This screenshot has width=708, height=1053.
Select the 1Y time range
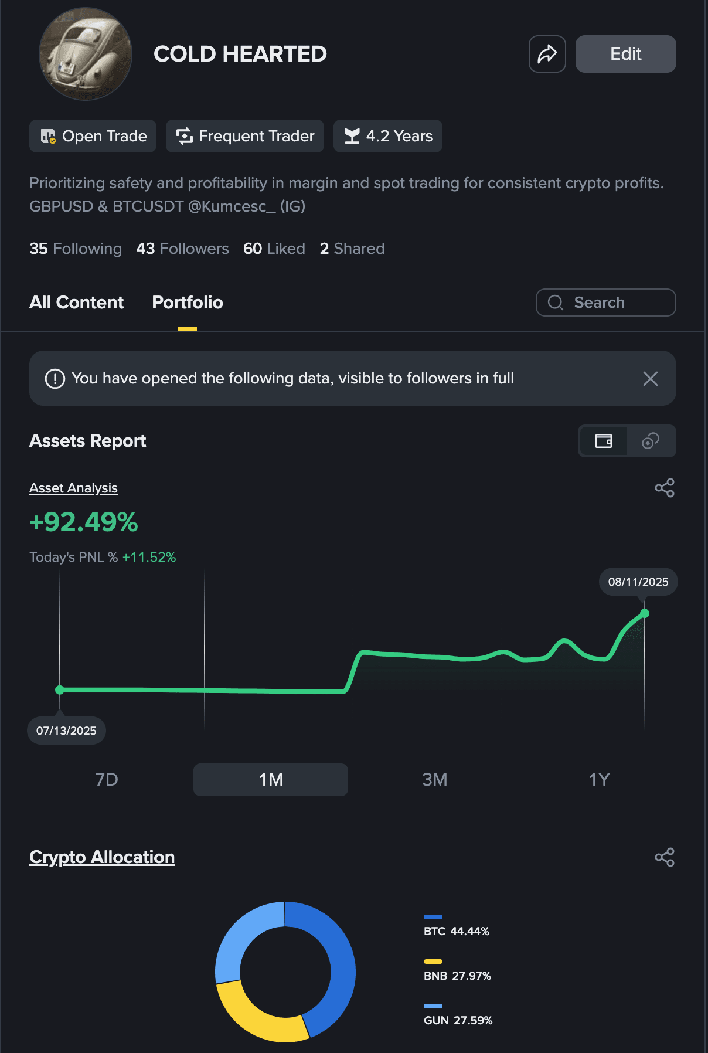coord(599,779)
